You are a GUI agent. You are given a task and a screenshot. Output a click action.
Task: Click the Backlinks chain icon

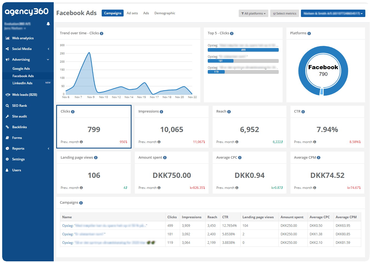(7, 127)
